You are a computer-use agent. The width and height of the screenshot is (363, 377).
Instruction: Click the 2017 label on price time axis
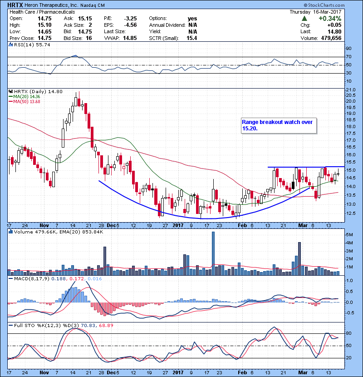point(178,226)
